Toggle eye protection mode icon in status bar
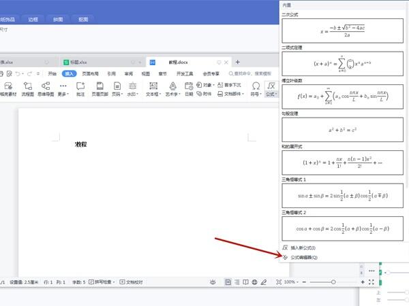This screenshot has width=409, height=306. [x=213, y=282]
